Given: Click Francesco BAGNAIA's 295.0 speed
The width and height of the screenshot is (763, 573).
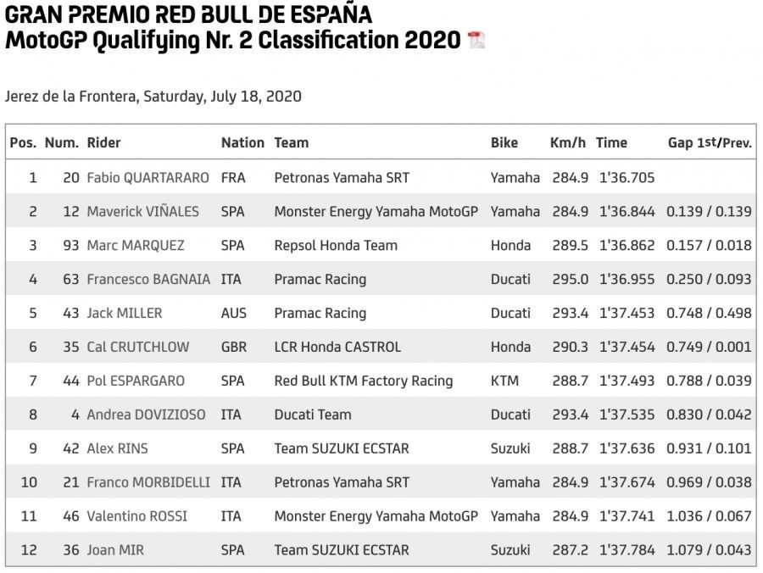Looking at the screenshot, I should (568, 279).
